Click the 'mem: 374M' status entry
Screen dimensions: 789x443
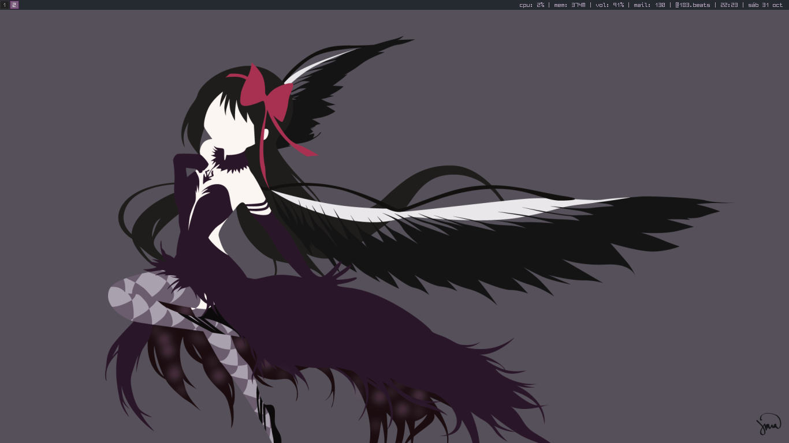tap(570, 5)
